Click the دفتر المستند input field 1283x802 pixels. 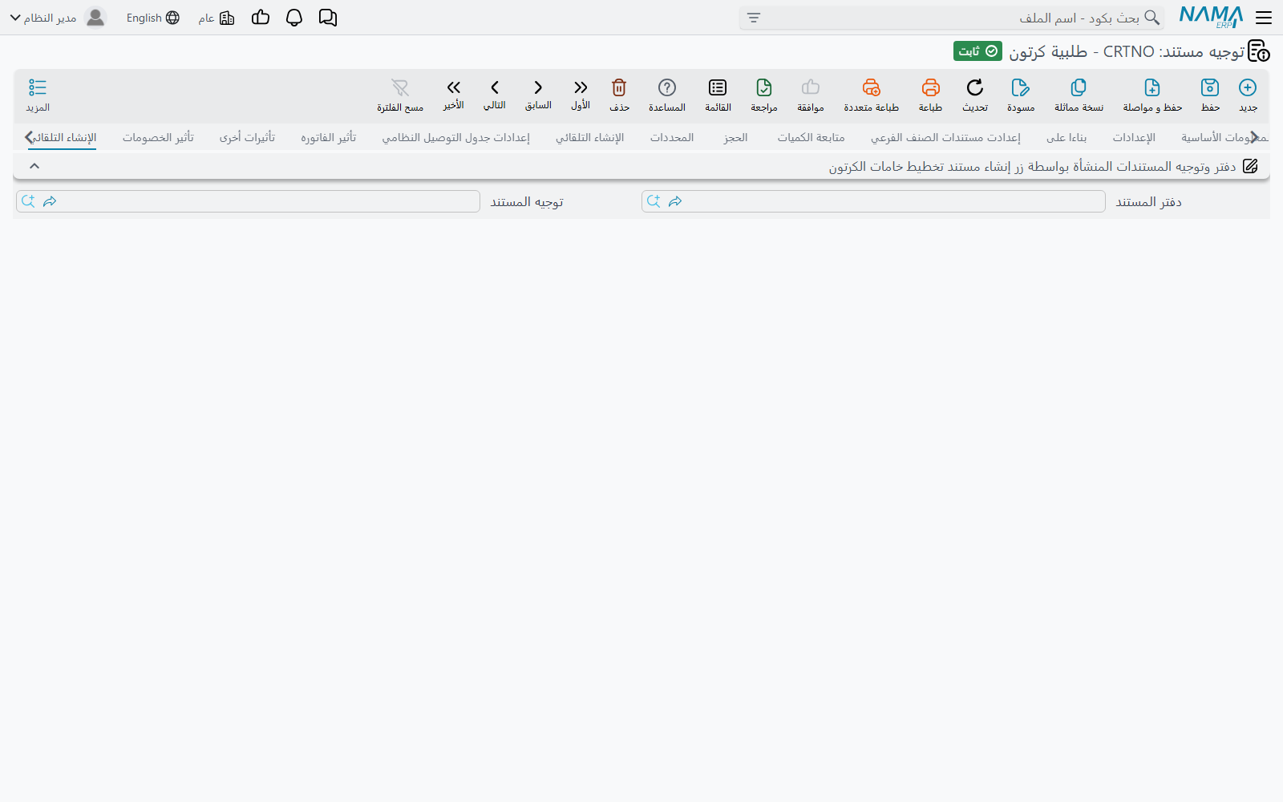coord(873,201)
